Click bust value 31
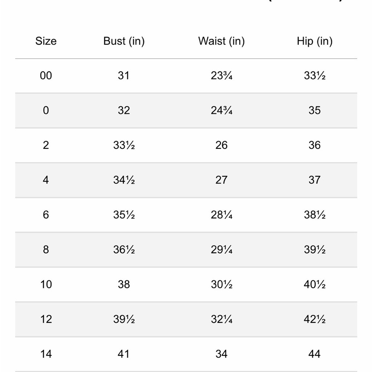Image resolution: width=372 pixels, height=372 pixels. [x=124, y=76]
